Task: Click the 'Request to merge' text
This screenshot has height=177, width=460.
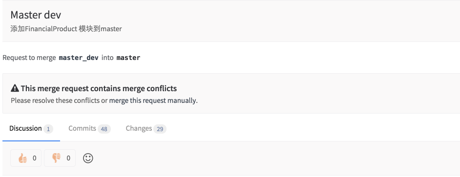Action: [x=29, y=58]
